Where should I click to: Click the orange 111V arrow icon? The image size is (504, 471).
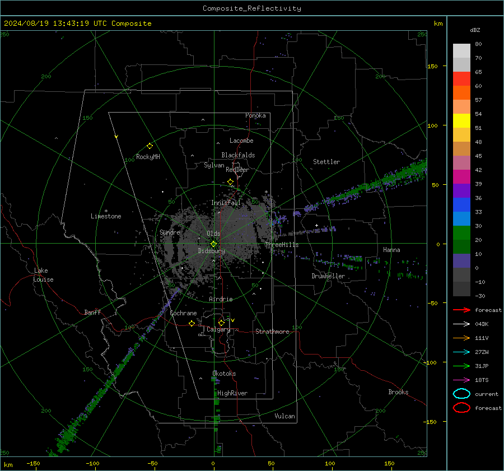pos(461,338)
